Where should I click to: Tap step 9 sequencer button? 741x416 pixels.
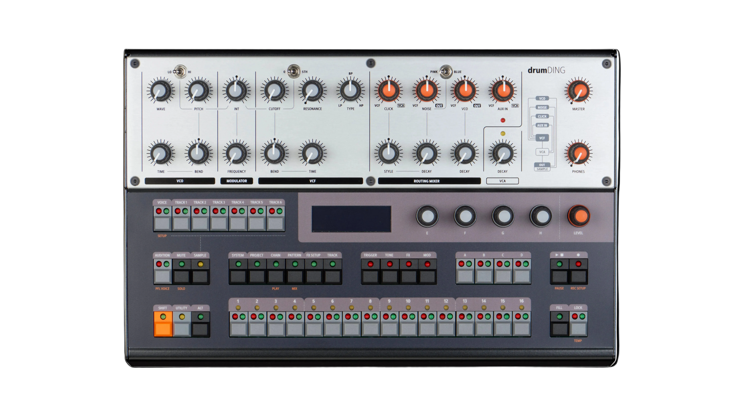click(x=389, y=329)
